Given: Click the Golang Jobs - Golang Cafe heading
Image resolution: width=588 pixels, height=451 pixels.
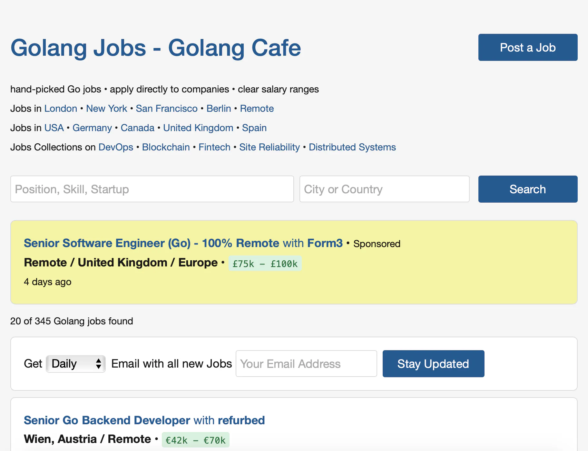Looking at the screenshot, I should pyautogui.click(x=156, y=48).
